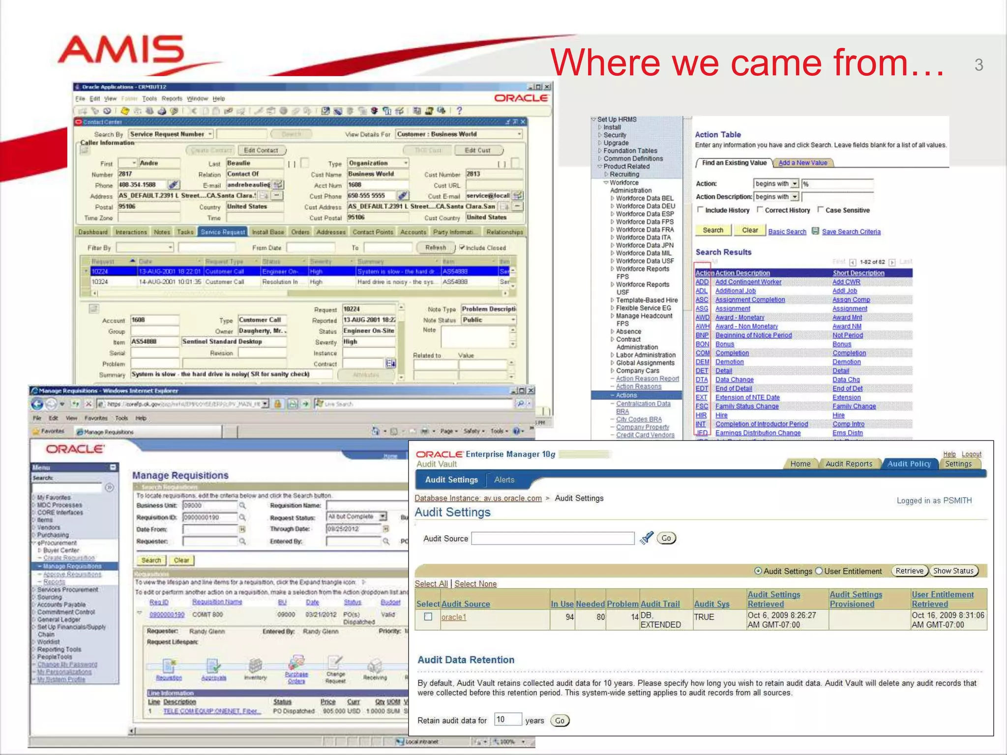Click the Business Unit lookup magnifier icon

tap(242, 505)
